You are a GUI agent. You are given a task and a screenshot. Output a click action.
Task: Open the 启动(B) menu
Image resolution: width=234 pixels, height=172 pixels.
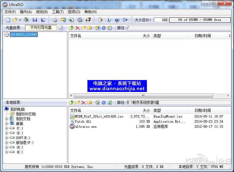42,12
